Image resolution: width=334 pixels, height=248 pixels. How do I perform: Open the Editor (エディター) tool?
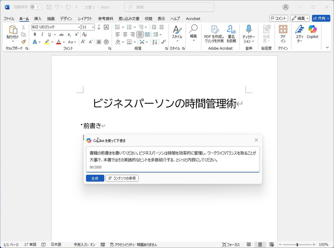click(299, 30)
